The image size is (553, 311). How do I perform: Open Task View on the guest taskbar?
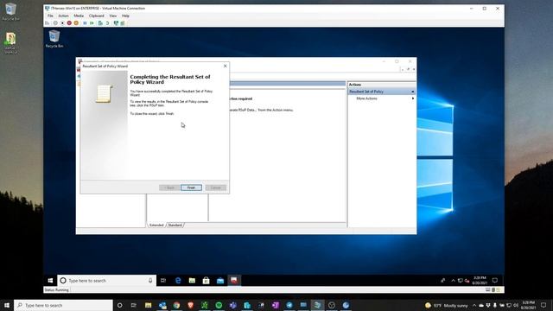163,281
